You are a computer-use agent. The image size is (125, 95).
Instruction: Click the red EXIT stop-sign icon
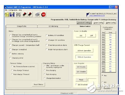tap(43, 15)
